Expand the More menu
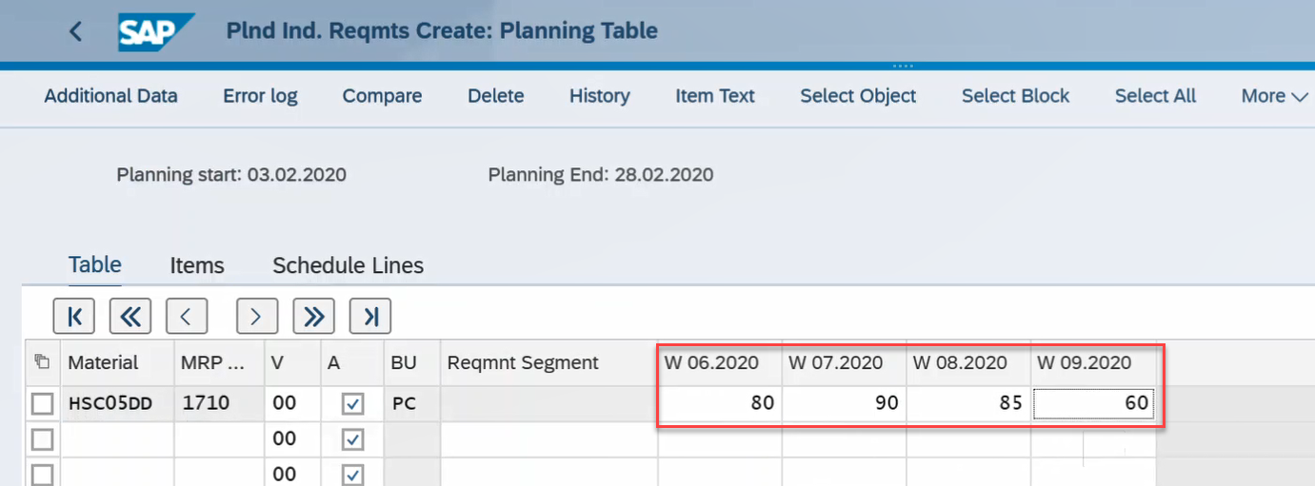This screenshot has width=1315, height=486. pos(1274,96)
